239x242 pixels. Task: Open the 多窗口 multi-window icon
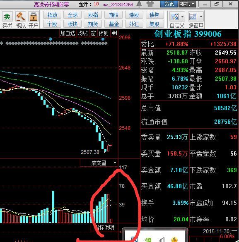(193, 17)
